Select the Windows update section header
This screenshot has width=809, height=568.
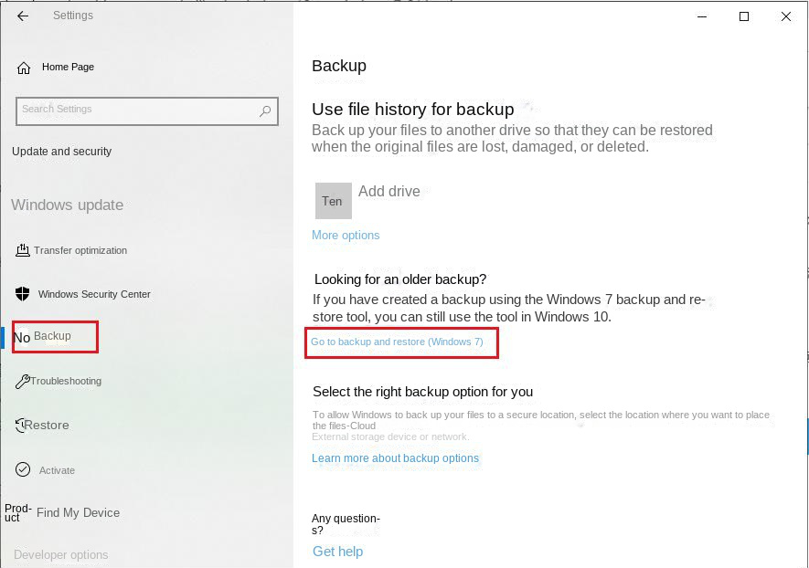click(67, 205)
